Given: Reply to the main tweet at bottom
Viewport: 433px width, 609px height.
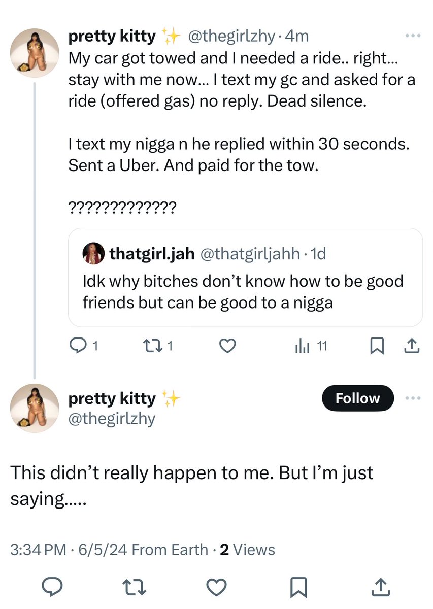Looking at the screenshot, I should [x=51, y=588].
